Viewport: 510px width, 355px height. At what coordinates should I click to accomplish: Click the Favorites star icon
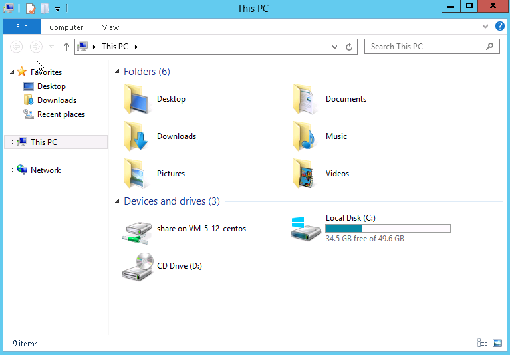pos(22,72)
